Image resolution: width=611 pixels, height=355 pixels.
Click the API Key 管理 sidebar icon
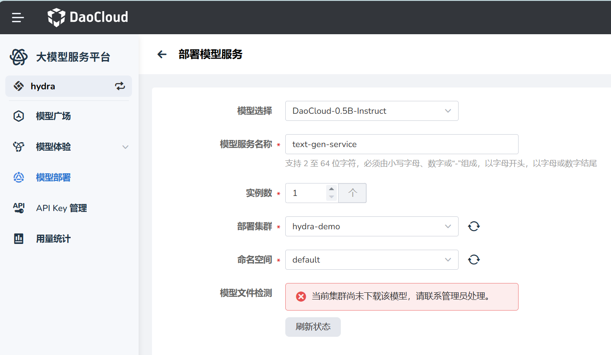click(x=18, y=208)
